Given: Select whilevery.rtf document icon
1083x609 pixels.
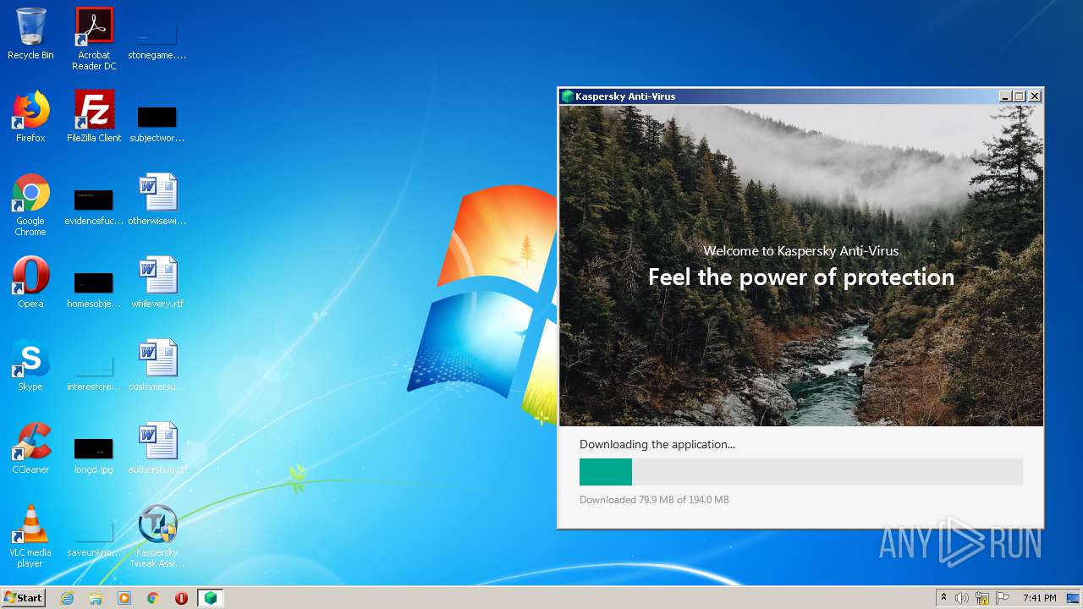Looking at the screenshot, I should (157, 283).
